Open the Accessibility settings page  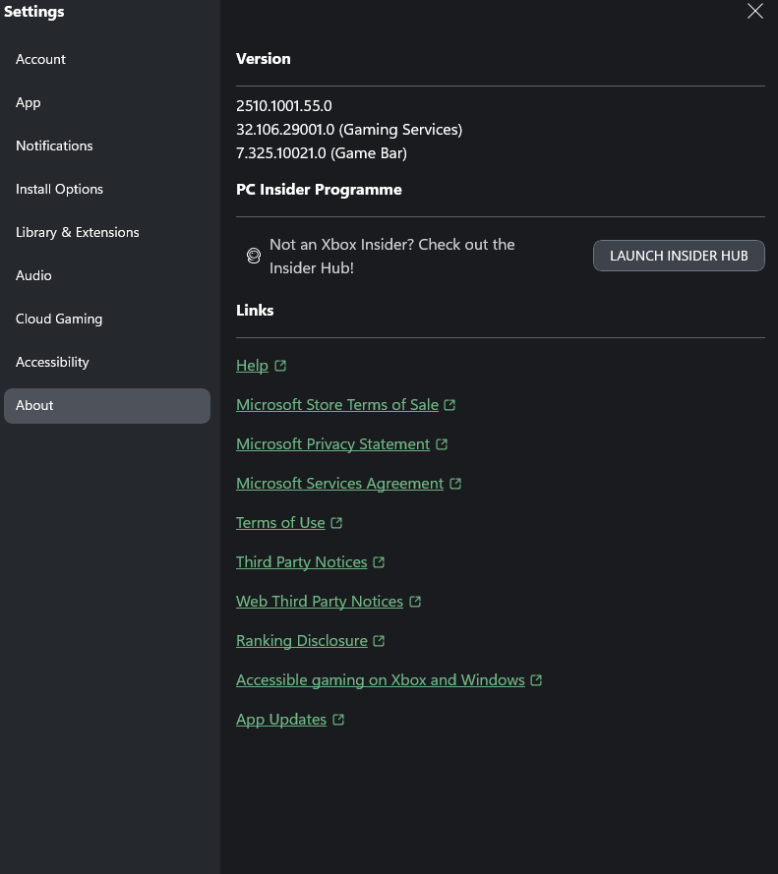pyautogui.click(x=52, y=362)
